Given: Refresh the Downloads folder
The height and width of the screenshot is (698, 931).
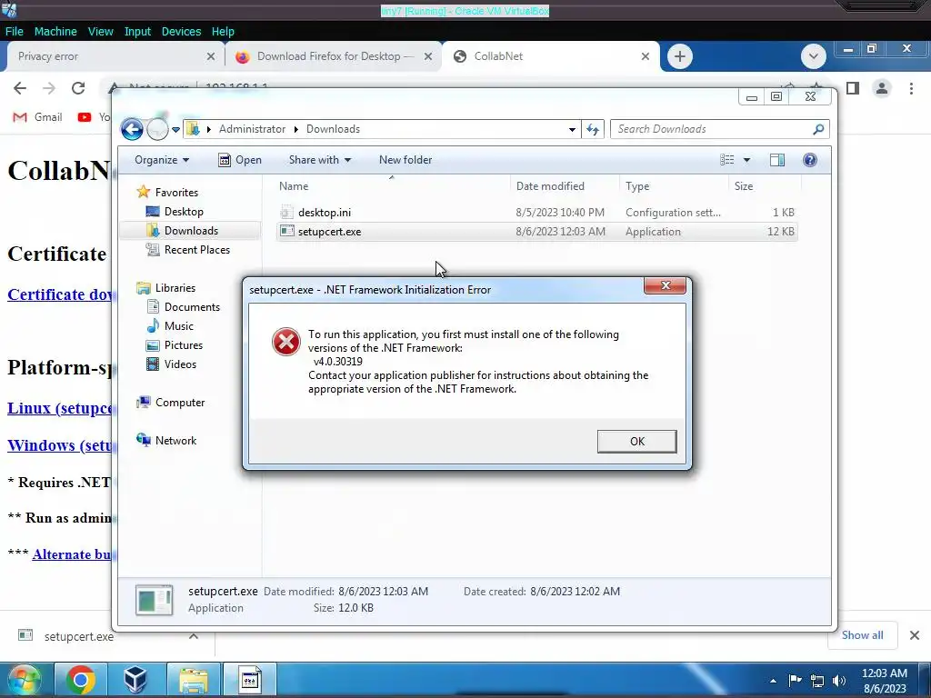Looking at the screenshot, I should pyautogui.click(x=593, y=129).
